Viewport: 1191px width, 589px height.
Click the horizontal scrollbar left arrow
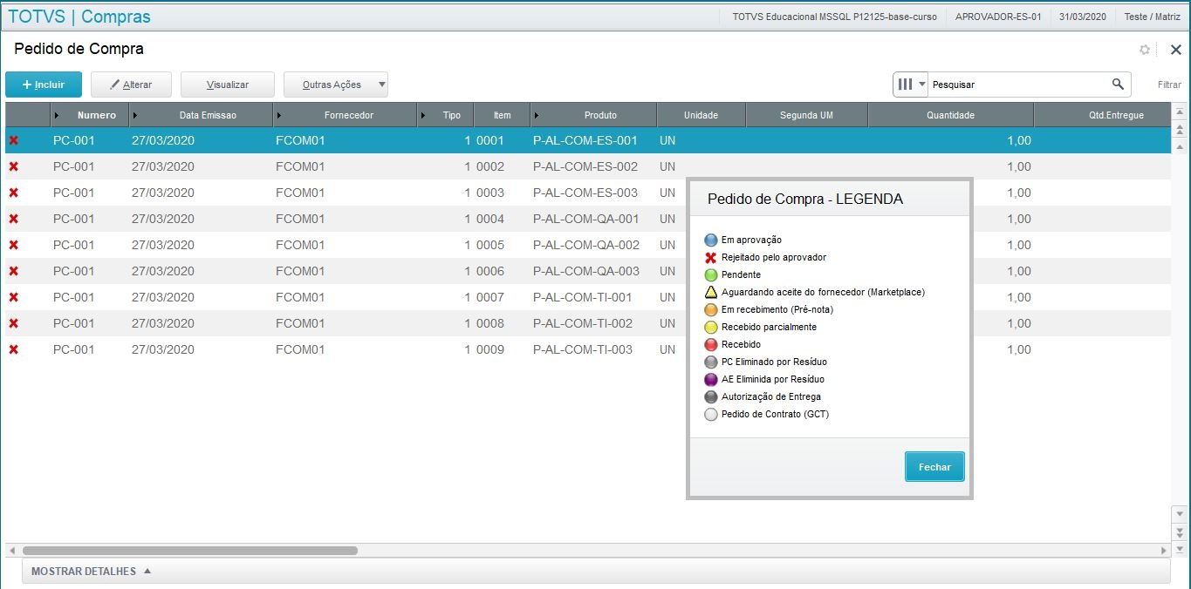pos(12,551)
